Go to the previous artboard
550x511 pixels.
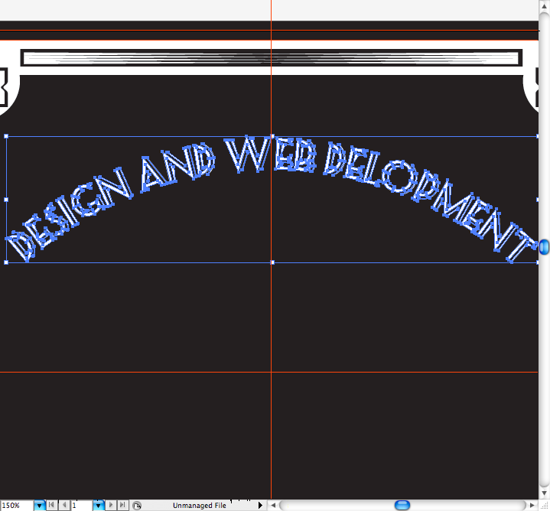coord(64,505)
